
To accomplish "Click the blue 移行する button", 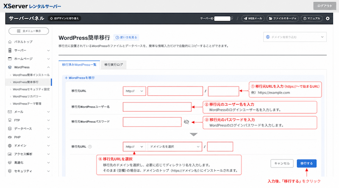I will coord(306,163).
